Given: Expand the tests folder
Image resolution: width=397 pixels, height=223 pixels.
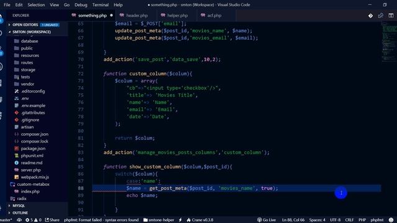Looking at the screenshot, I should pyautogui.click(x=25, y=77).
